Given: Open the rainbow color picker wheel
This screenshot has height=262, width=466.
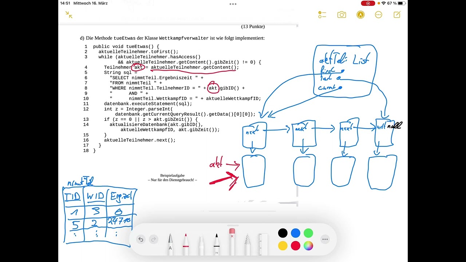Looking at the screenshot, I should point(308,246).
